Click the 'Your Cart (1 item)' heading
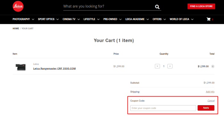This screenshot has width=224, height=116. coord(114,41)
